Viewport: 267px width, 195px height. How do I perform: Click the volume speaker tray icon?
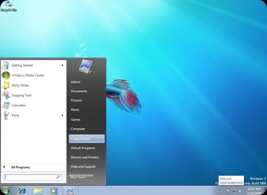coord(240,191)
